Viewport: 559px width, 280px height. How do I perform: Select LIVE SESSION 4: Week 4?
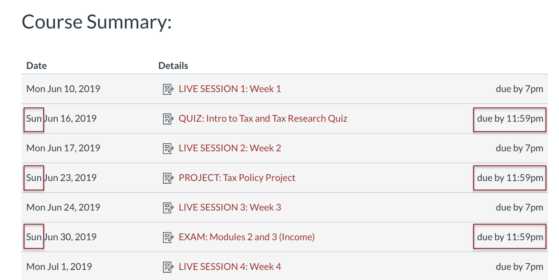tap(230, 266)
